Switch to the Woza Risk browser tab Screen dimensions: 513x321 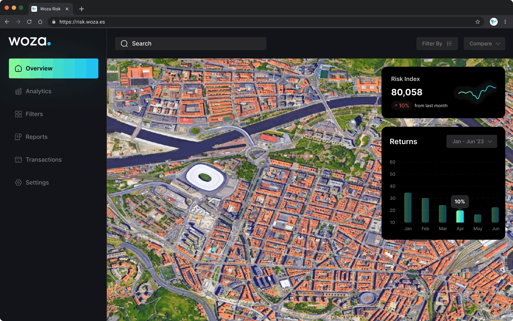point(50,9)
